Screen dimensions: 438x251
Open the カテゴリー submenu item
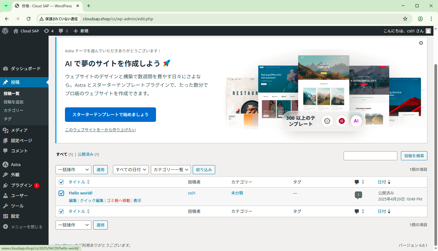(x=14, y=111)
